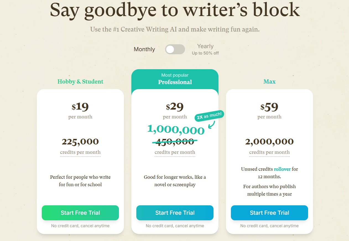Viewport: 349px width, 241px height.
Task: Click the Professional plan's dotted credits per month
Action: pos(175,152)
